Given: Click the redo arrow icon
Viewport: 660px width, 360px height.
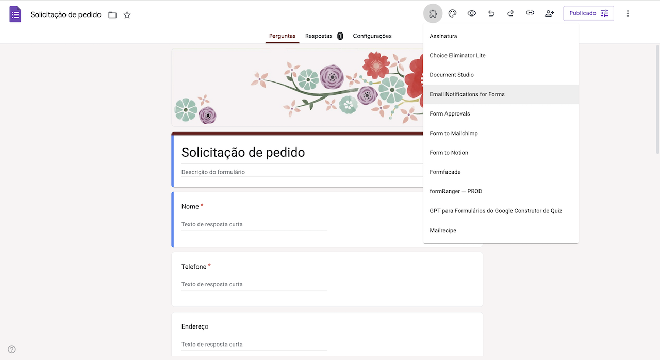Looking at the screenshot, I should point(510,13).
